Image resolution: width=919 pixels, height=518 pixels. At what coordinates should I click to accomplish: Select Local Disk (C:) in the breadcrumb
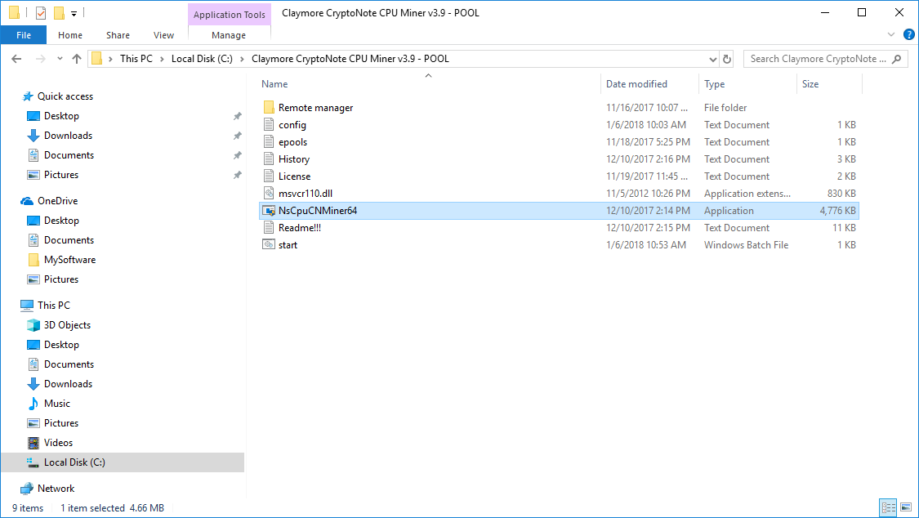point(202,59)
